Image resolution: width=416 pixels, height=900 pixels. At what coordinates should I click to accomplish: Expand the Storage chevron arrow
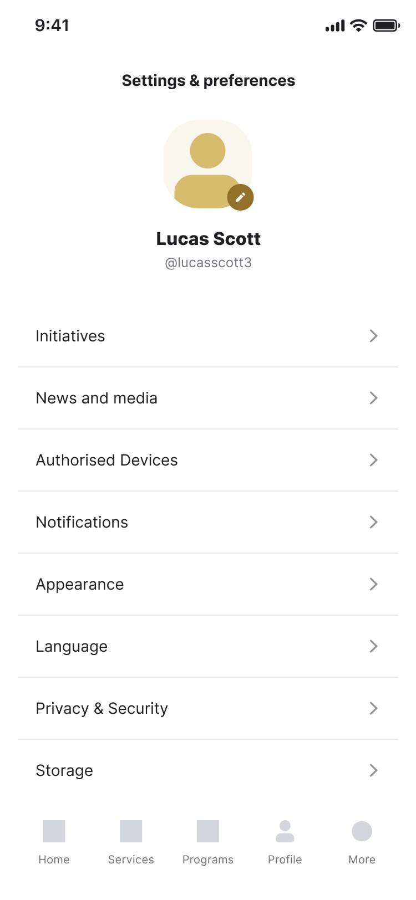pos(374,770)
